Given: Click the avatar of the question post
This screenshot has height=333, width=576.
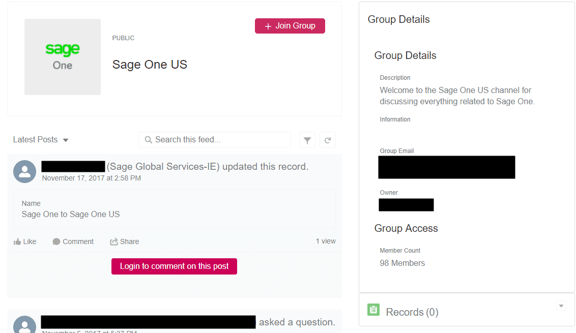Looking at the screenshot, I should pyautogui.click(x=24, y=325).
